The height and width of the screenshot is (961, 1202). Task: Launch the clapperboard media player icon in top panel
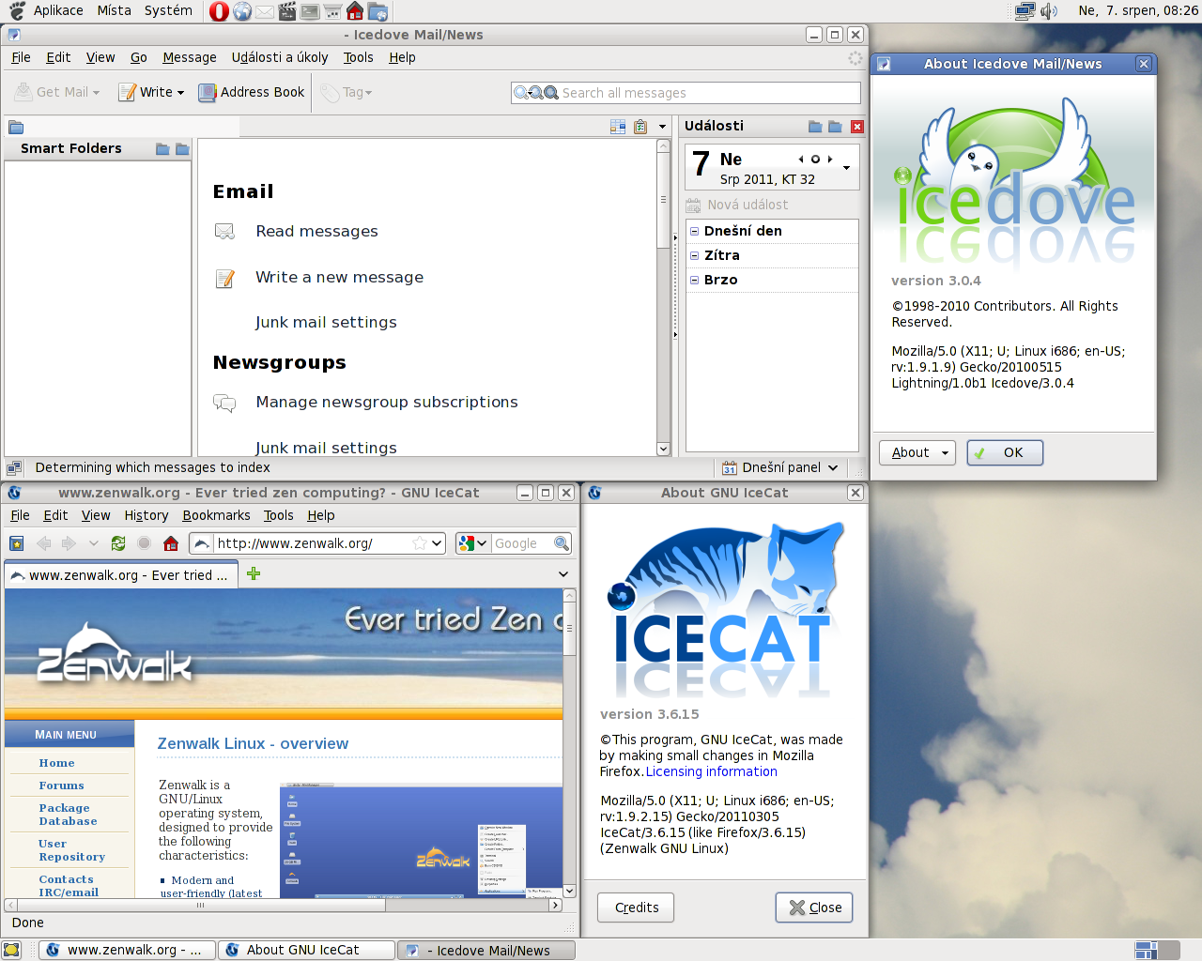pos(287,11)
